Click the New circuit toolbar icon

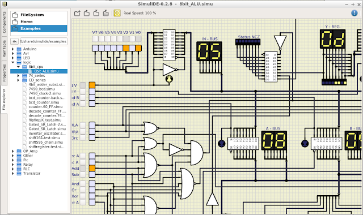(77, 13)
